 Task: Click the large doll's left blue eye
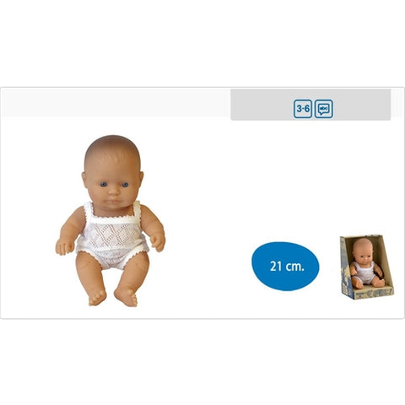(104, 185)
